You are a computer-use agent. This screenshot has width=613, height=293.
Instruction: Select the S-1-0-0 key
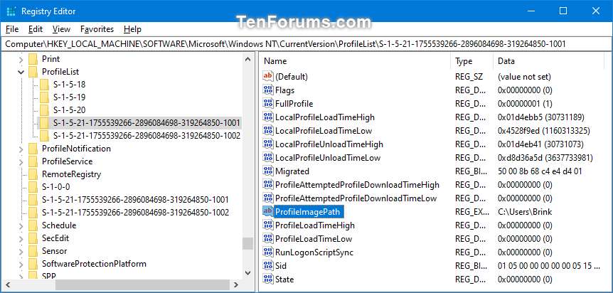pyautogui.click(x=56, y=187)
